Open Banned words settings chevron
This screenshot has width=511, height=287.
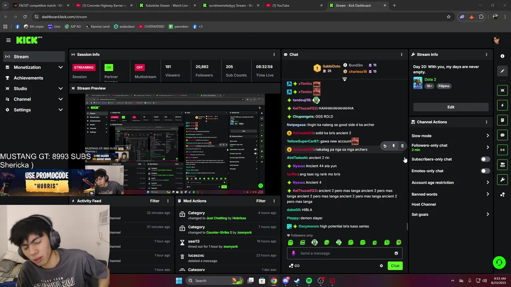pos(487,194)
